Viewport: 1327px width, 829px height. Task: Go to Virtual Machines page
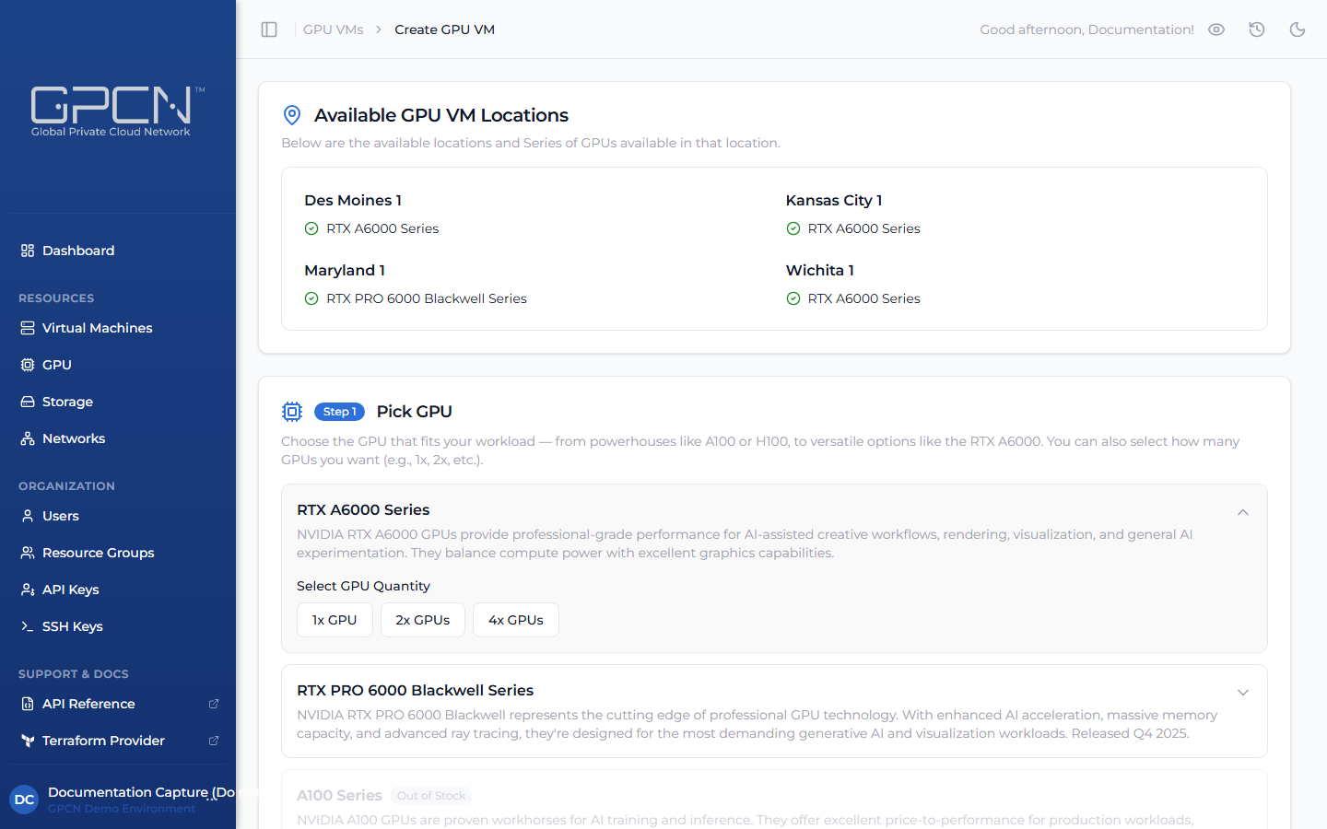(118, 328)
